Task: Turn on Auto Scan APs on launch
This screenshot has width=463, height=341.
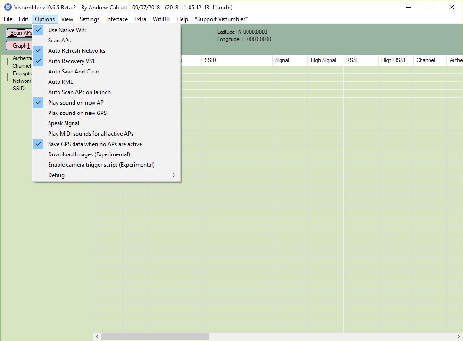Action: pyautogui.click(x=106, y=92)
